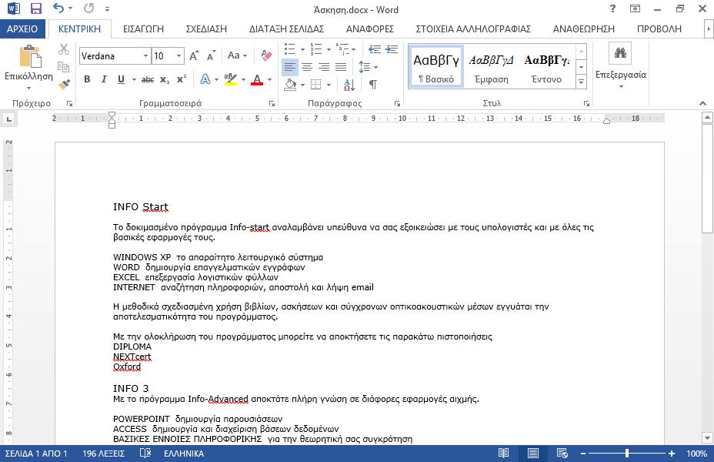Click the 196 ΛΕΞΕΙΣ word count

(103, 454)
